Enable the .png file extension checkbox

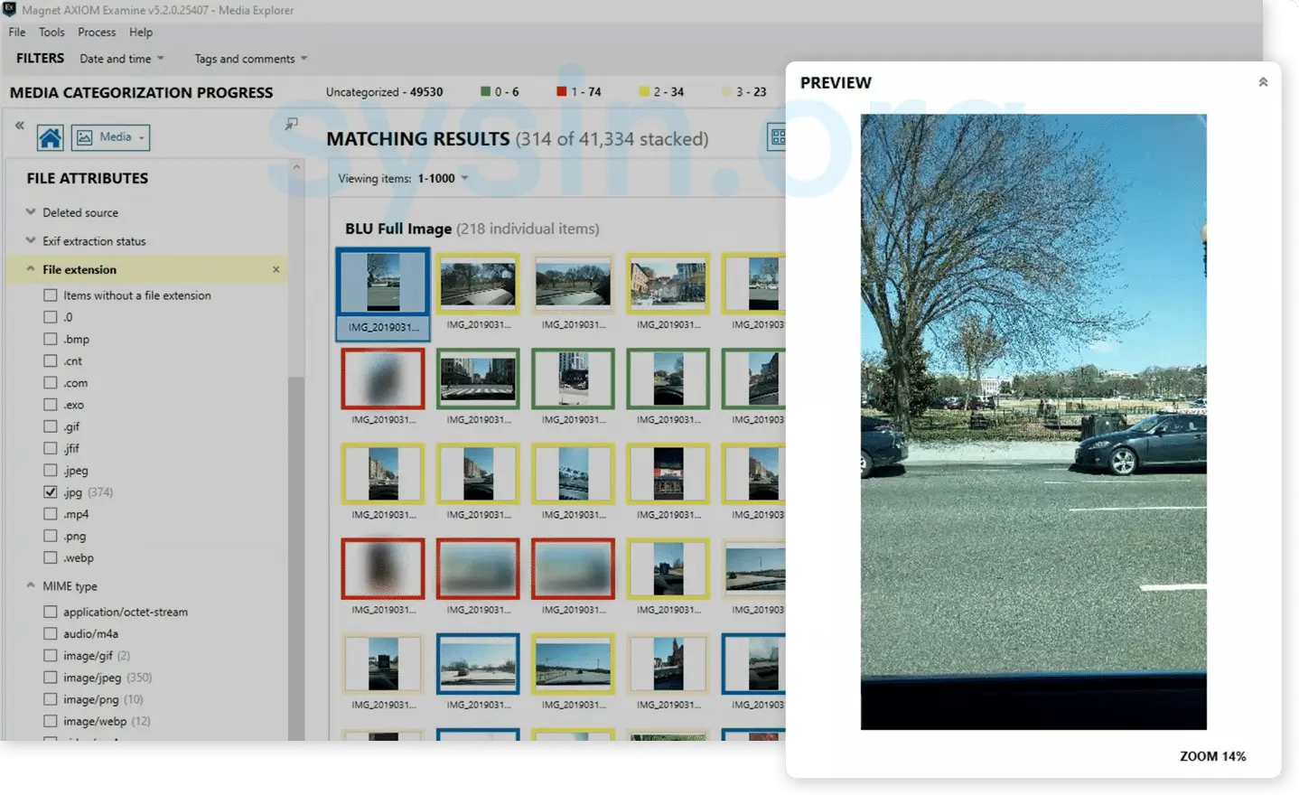pos(51,536)
